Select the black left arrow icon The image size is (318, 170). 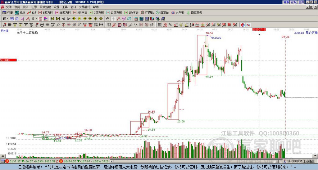pyautogui.click(x=63, y=19)
